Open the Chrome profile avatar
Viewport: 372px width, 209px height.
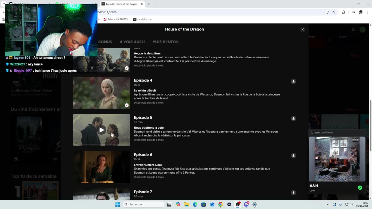point(361,12)
